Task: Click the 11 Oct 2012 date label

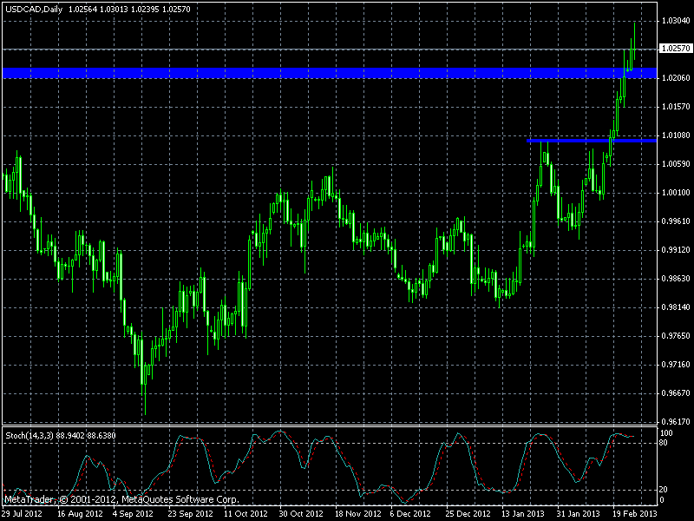Action: click(x=246, y=514)
